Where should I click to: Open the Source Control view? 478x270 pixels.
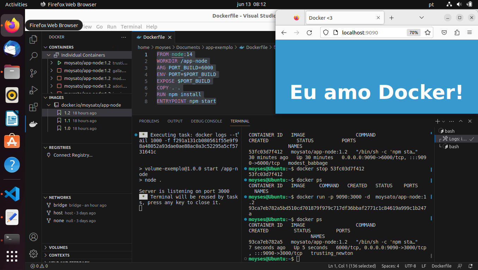[x=33, y=73]
